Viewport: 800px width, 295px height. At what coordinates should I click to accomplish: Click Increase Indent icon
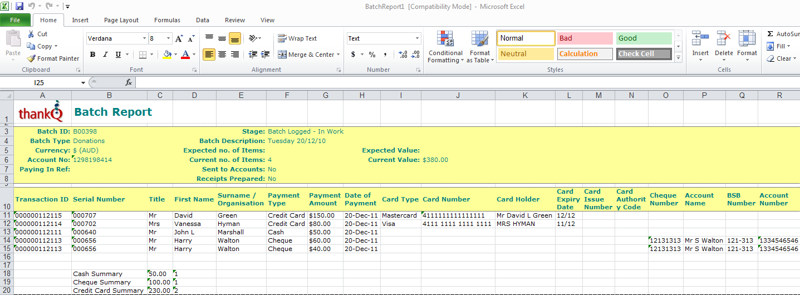[x=266, y=55]
